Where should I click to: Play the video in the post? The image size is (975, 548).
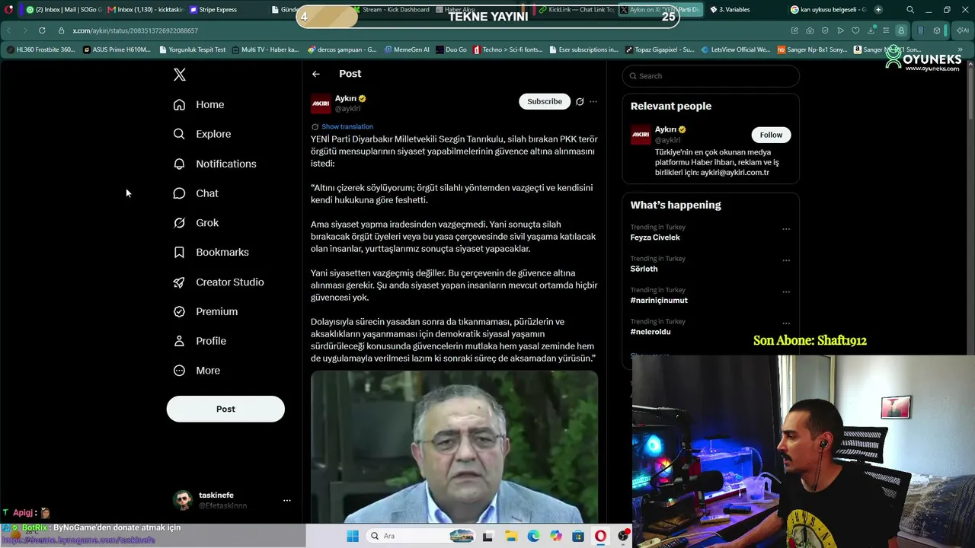click(454, 447)
